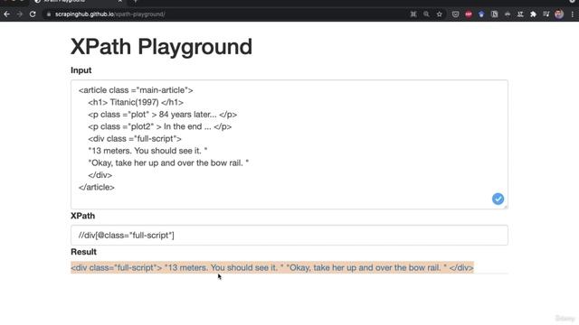
Task: Click the closing '</article>' line
Action: [97, 187]
